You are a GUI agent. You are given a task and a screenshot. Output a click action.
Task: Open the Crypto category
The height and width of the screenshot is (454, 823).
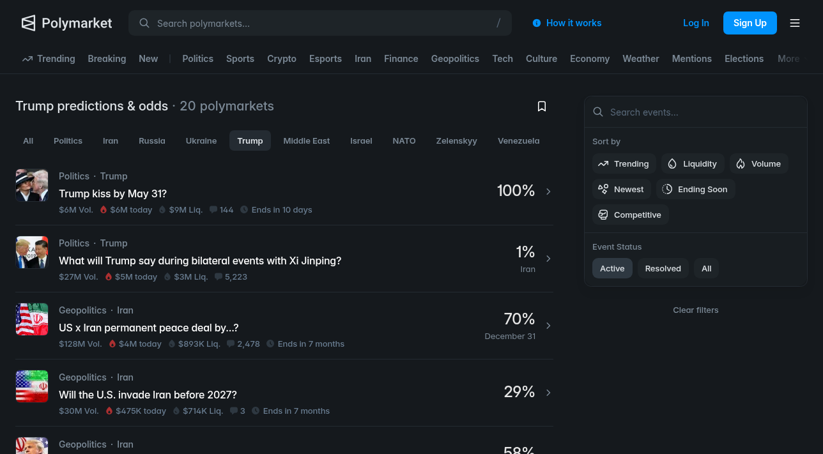[282, 59]
